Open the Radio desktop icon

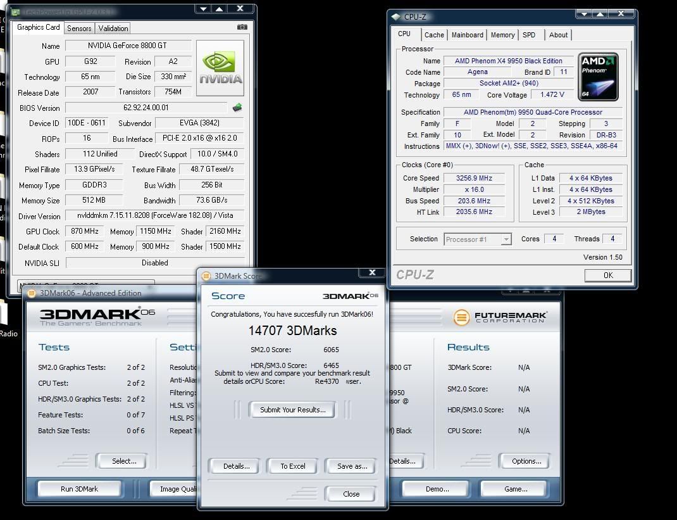coord(6,318)
